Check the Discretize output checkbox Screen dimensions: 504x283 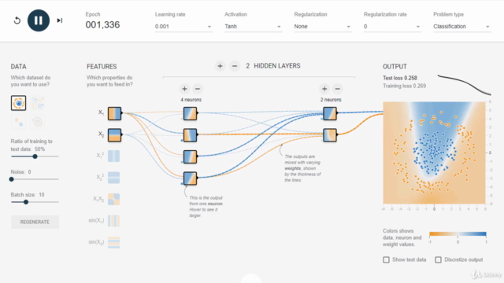point(438,259)
